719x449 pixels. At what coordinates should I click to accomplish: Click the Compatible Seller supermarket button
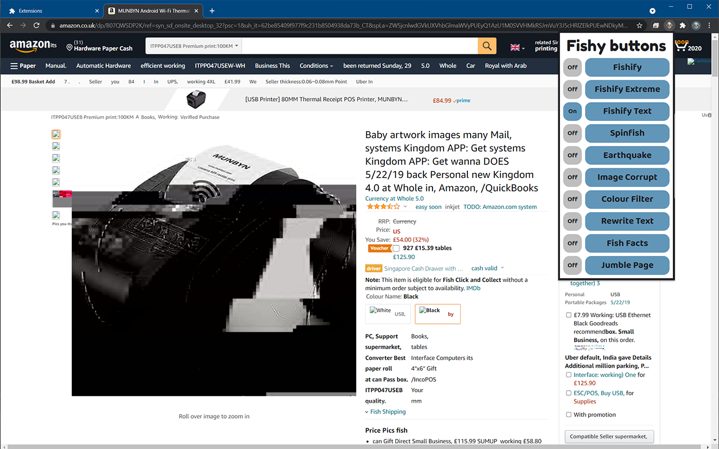point(609,436)
